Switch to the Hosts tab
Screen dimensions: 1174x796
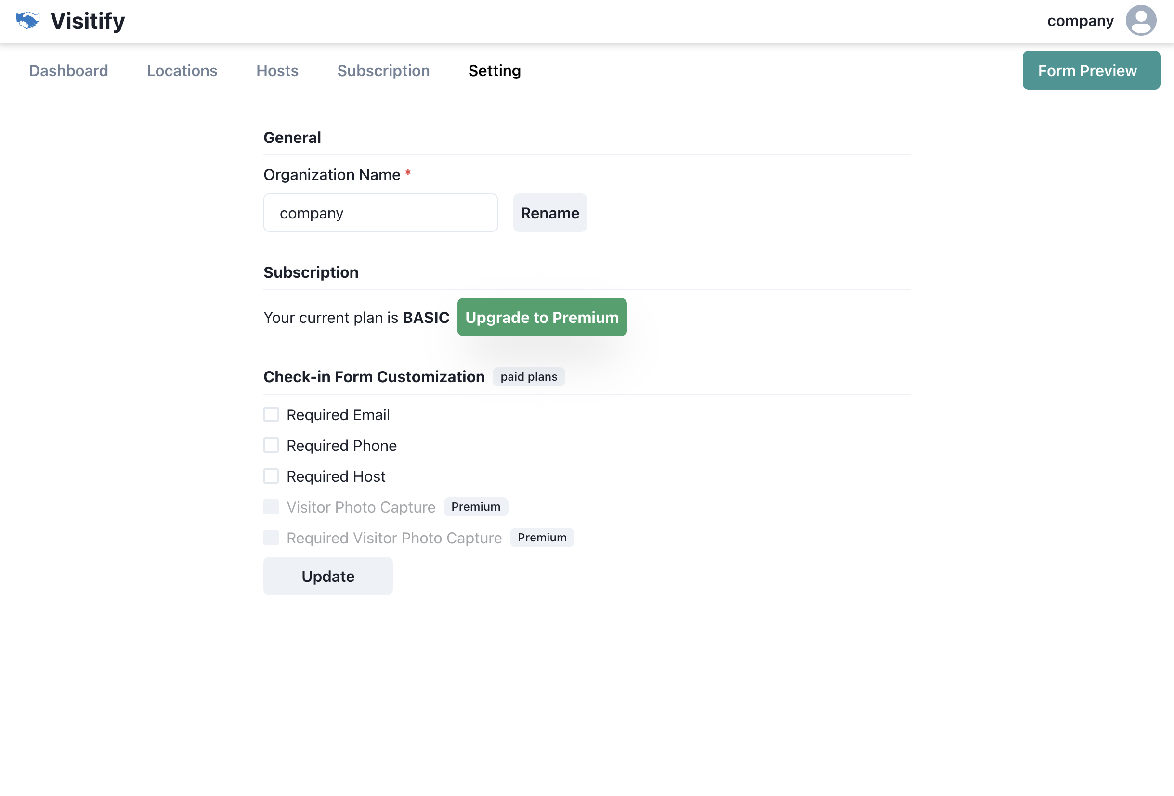coord(277,71)
